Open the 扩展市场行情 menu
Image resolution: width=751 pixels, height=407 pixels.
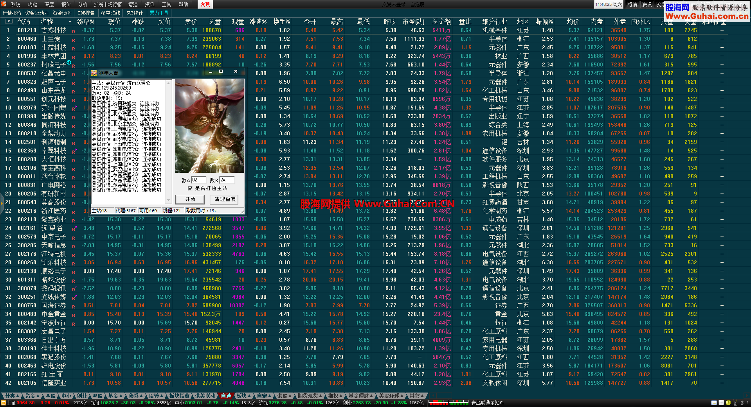(108, 4)
